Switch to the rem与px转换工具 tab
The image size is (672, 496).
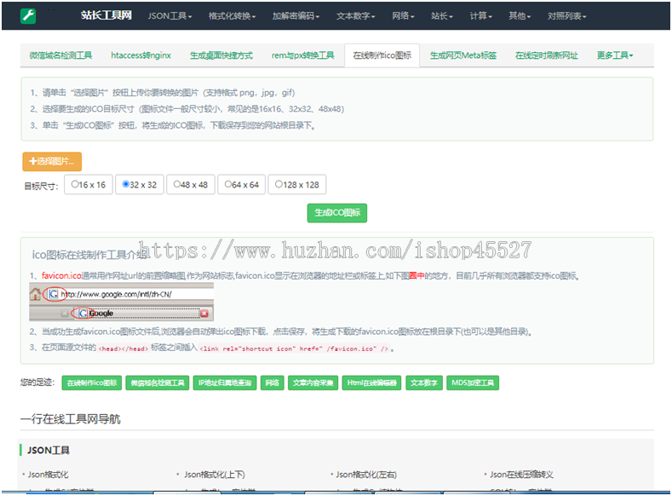point(302,55)
